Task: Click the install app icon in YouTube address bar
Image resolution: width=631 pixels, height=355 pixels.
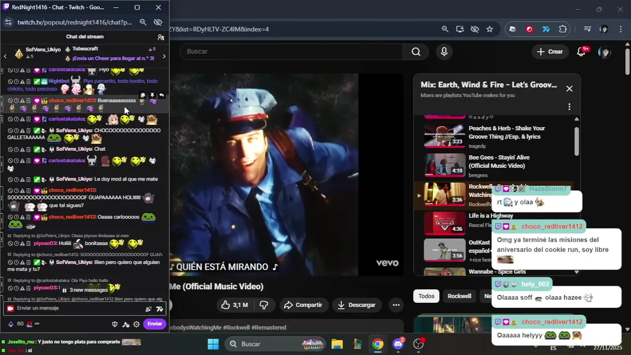Action: 460,29
